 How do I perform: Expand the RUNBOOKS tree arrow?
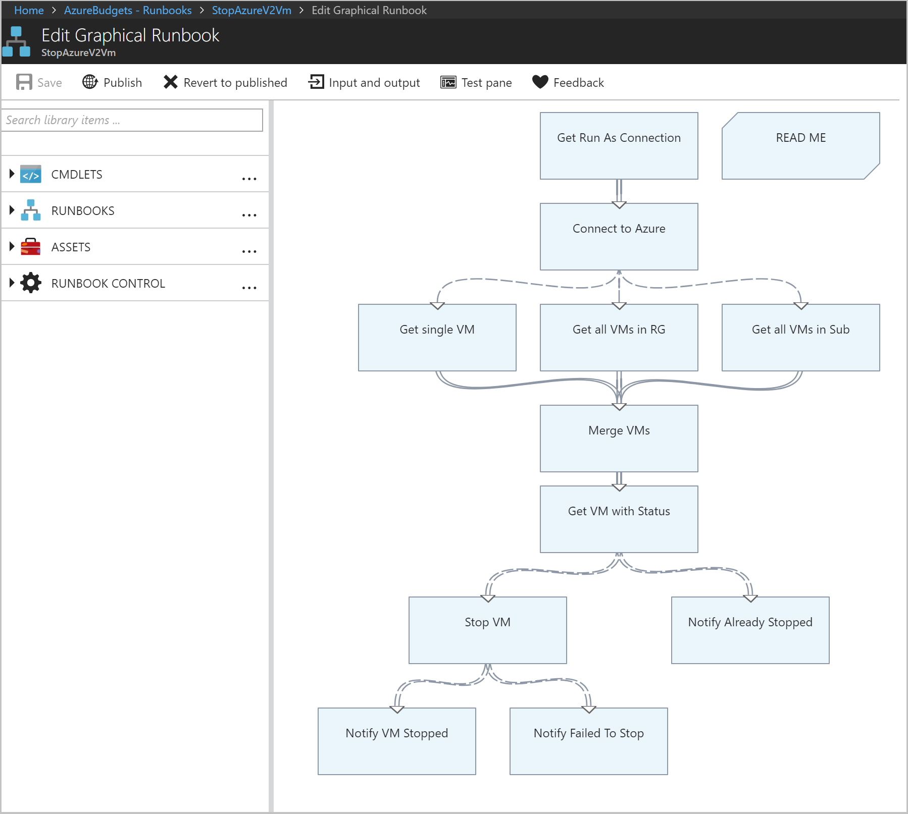[12, 210]
